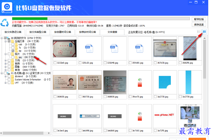
Task: Check the box for 368730.jpg
Action: (x=80, y=97)
